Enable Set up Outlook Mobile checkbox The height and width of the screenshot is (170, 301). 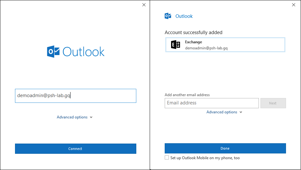tap(167, 158)
